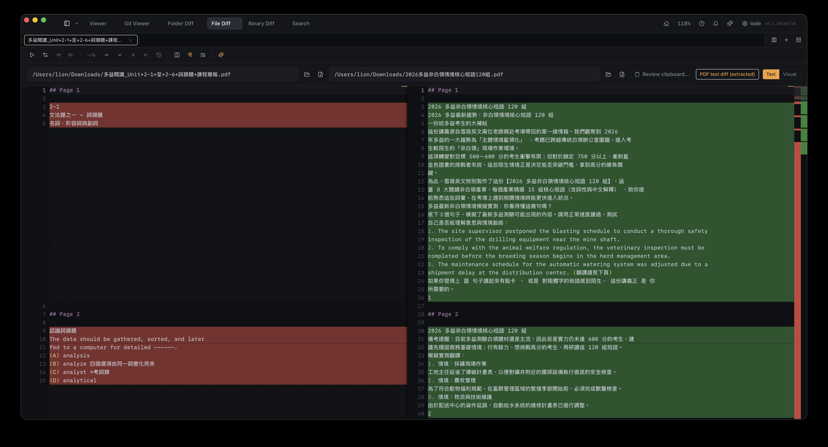Jump to last difference arrow icon
Viewport: 828px width, 447px height.
tap(58, 55)
